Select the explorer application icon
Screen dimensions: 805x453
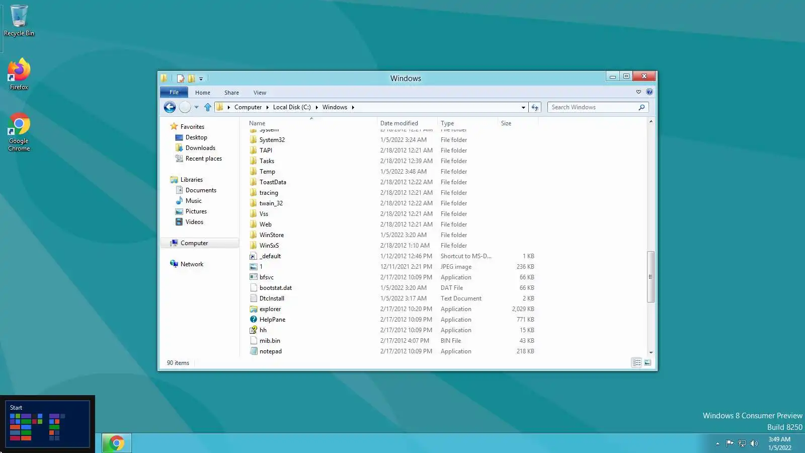pos(254,309)
